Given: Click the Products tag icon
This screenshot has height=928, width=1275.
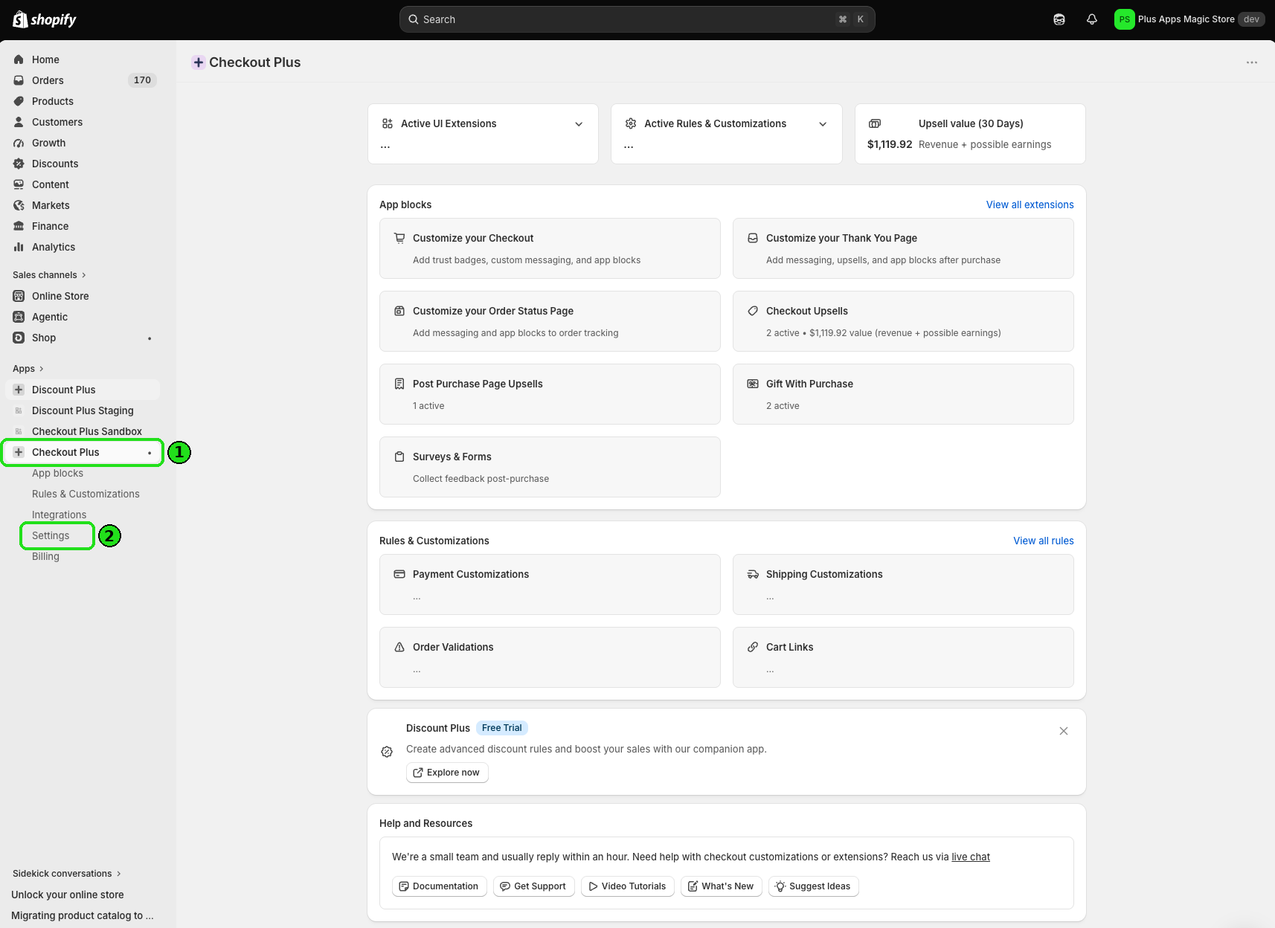Looking at the screenshot, I should pyautogui.click(x=19, y=101).
